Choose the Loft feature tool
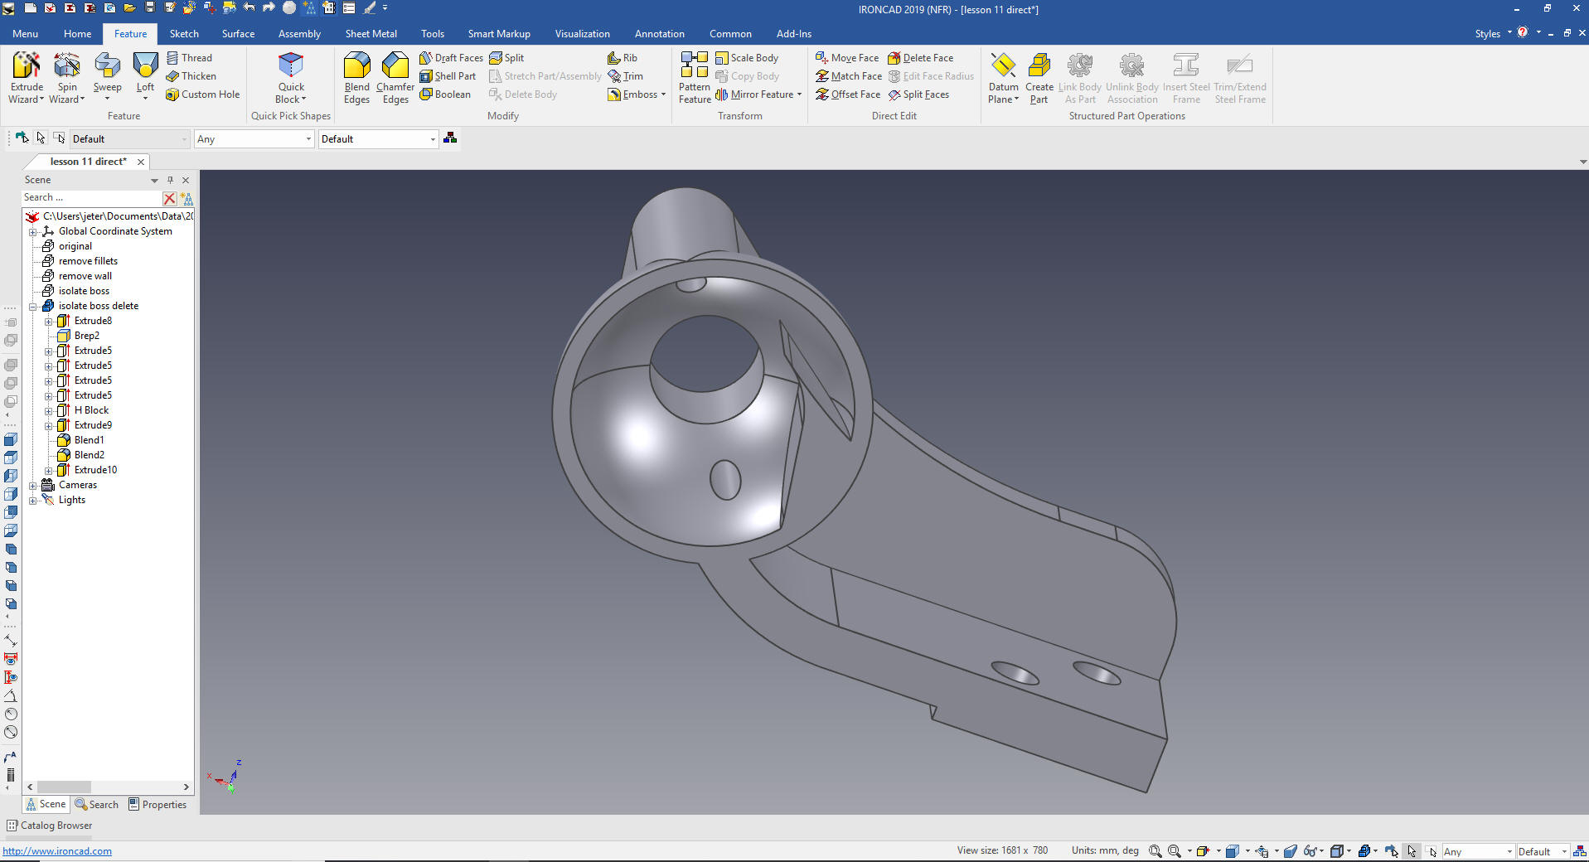This screenshot has height=862, width=1589. pyautogui.click(x=145, y=78)
